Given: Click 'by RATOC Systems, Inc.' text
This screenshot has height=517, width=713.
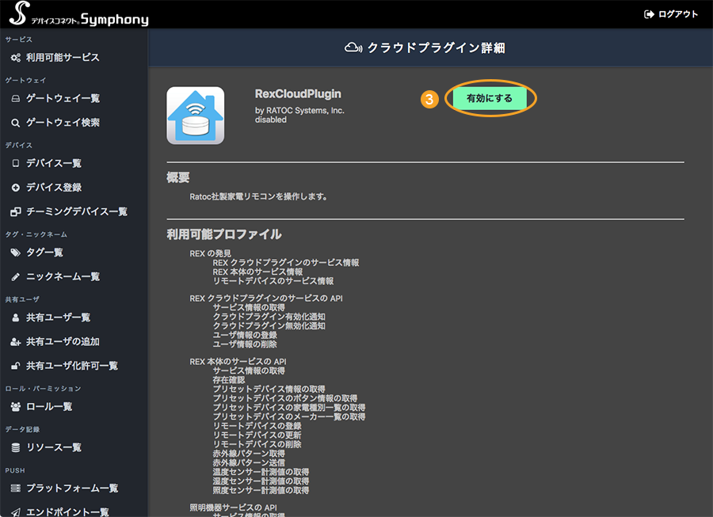Looking at the screenshot, I should coord(299,110).
